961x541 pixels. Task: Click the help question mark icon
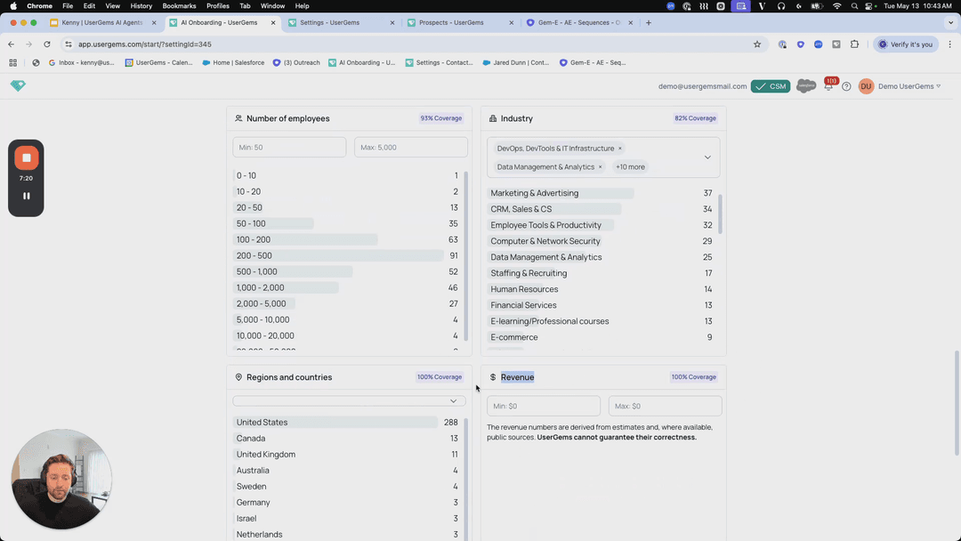coord(846,86)
